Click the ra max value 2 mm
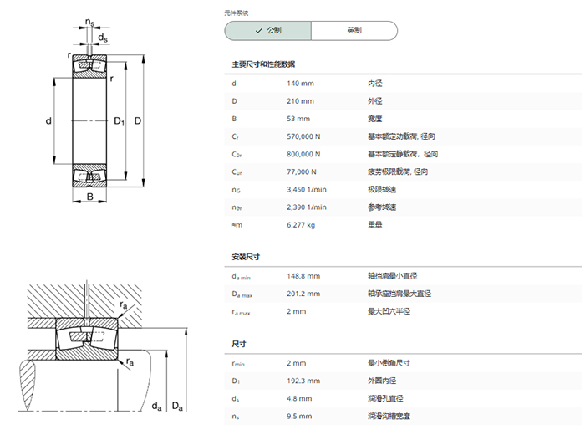Screen dimensions: 585x435 tap(296, 311)
